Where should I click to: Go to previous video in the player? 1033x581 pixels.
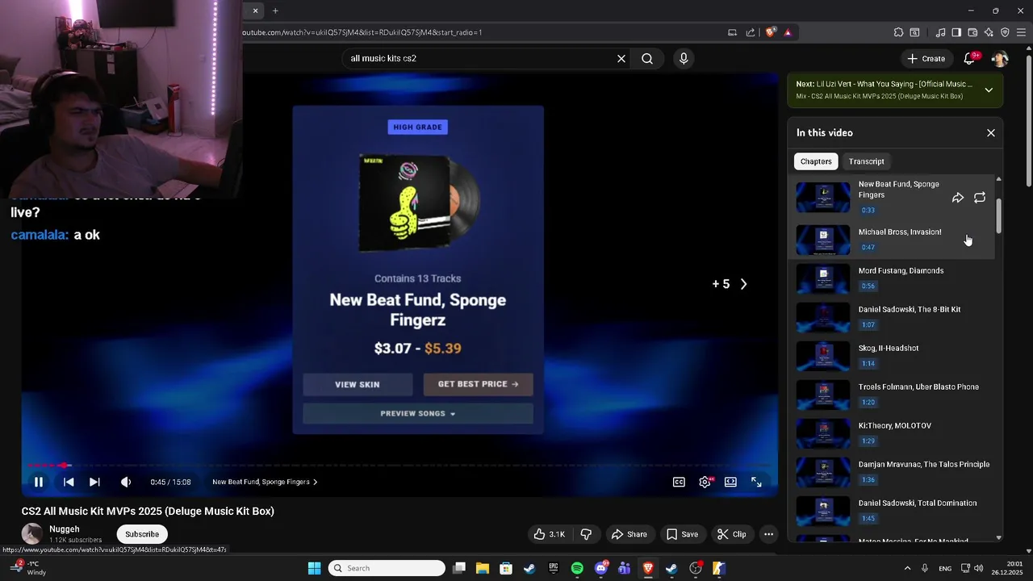click(69, 482)
